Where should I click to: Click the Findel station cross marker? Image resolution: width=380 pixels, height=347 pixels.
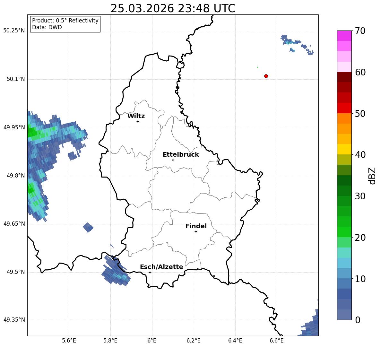coord(196,232)
